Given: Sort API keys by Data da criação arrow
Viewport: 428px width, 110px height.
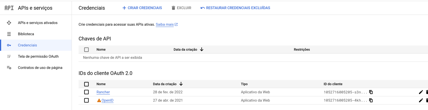Looking at the screenshot, I should 202,49.
